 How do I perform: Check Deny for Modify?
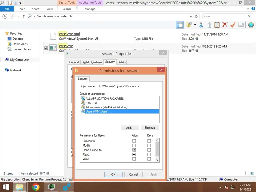149,145
